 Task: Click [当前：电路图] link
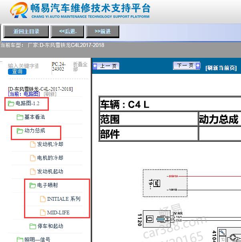coord(24,94)
